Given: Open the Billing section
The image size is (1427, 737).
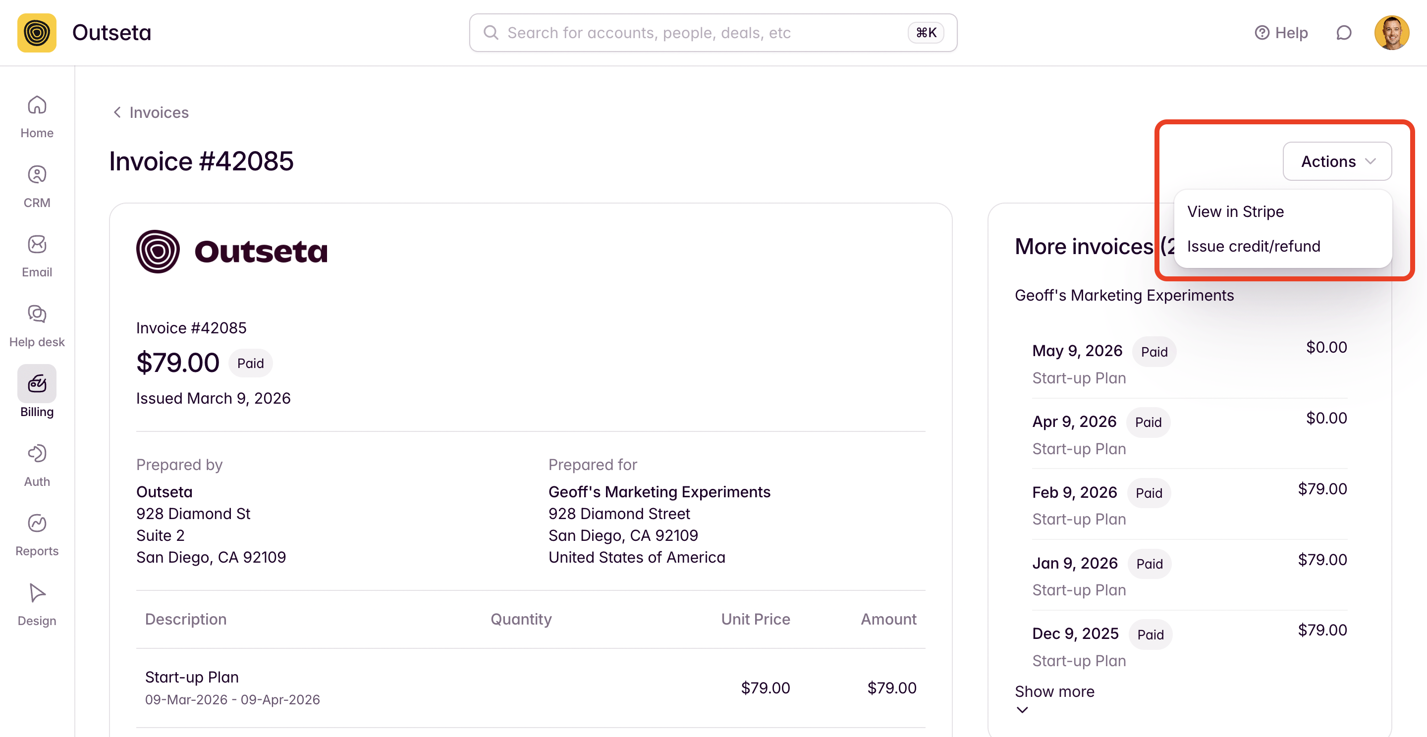Looking at the screenshot, I should pos(37,391).
